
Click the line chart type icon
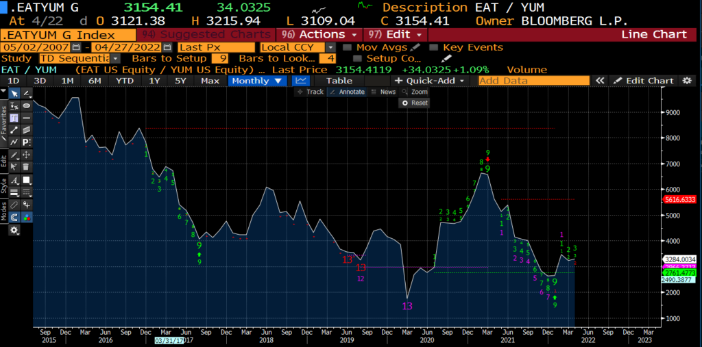coord(302,81)
